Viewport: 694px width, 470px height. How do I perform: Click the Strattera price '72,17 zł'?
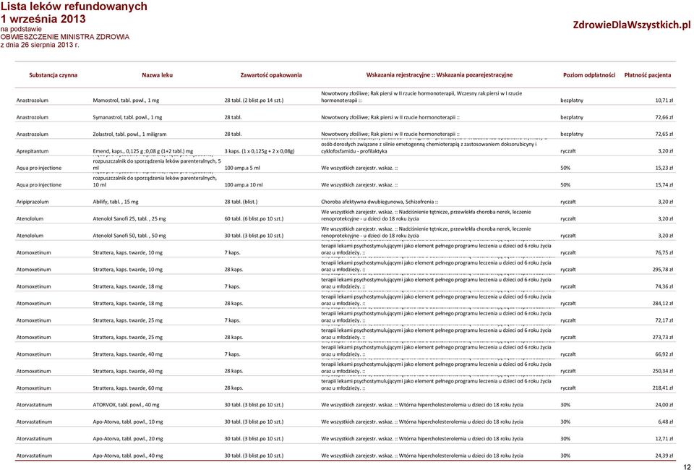[664, 320]
